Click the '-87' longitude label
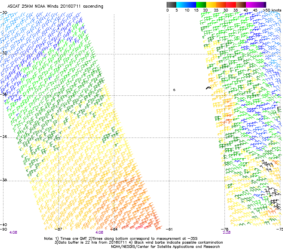 coord(58,229)
